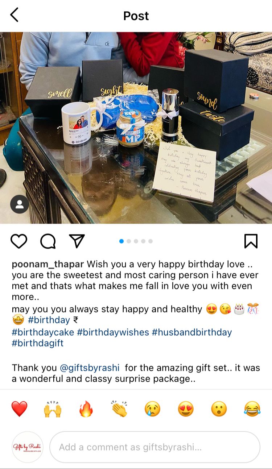The image size is (272, 469).
Task: Pick the fire emoji reaction
Action: point(86,409)
